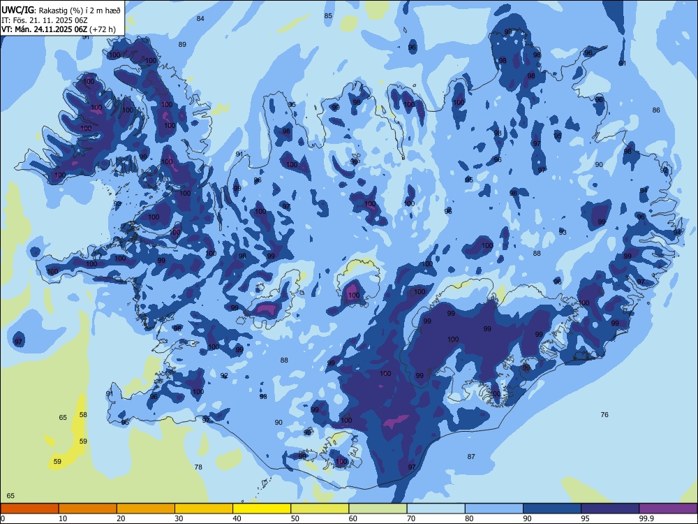Click the dark orange 0–10 legend swatch

[29, 509]
